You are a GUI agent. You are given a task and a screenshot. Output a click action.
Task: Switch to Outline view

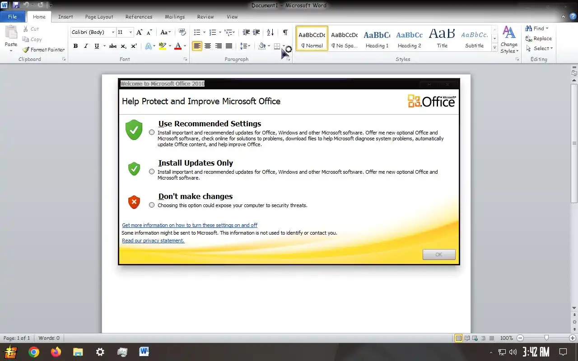click(484, 338)
